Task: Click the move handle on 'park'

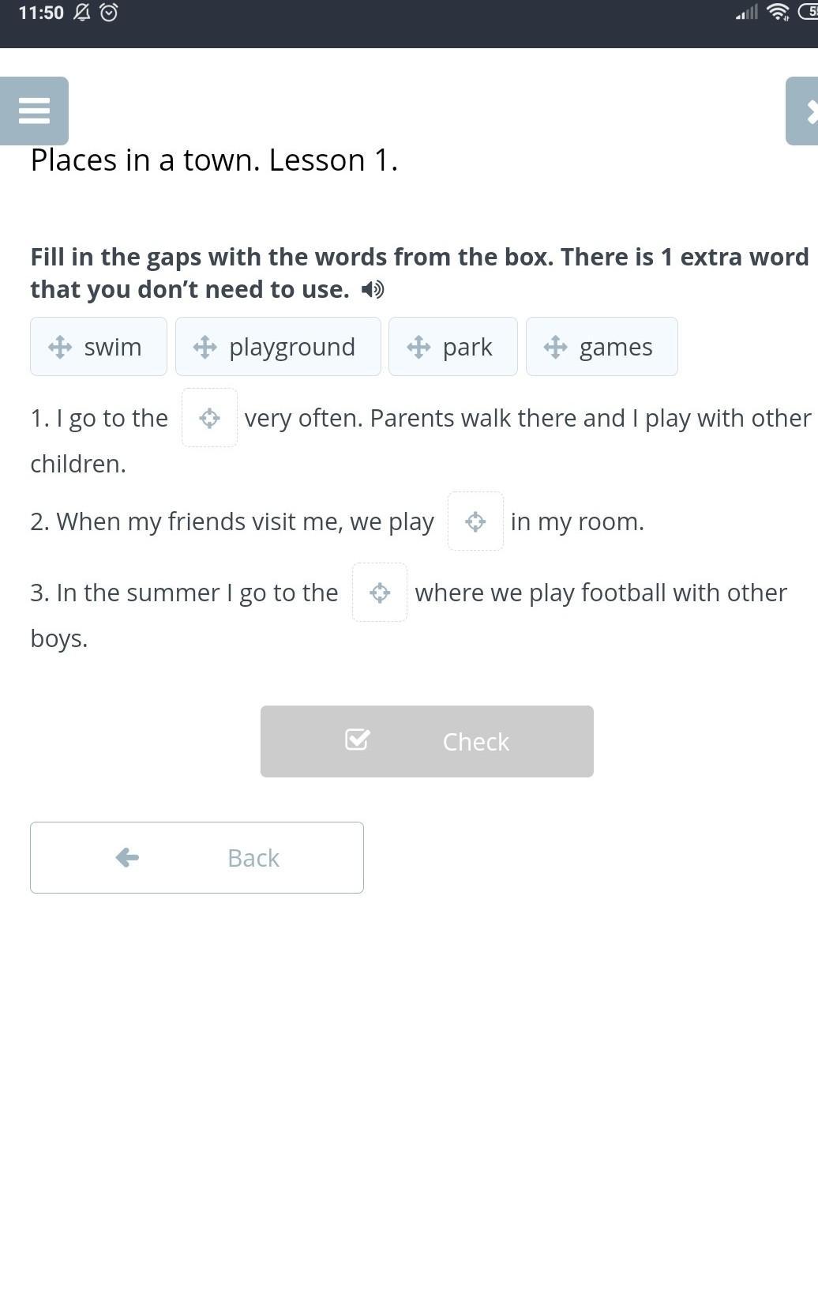Action: coord(418,347)
